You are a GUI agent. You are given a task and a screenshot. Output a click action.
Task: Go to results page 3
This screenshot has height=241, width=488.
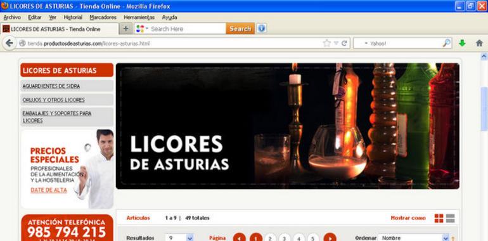click(x=285, y=238)
